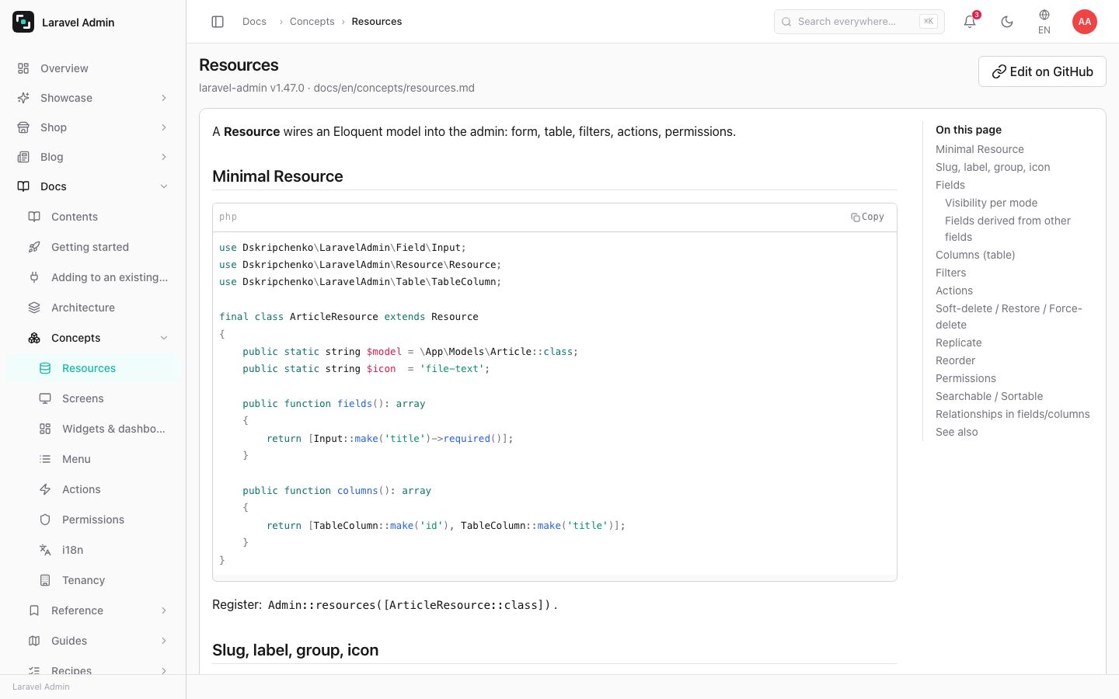Focus the Search everywhere field
The image size is (1119, 699).
point(859,22)
